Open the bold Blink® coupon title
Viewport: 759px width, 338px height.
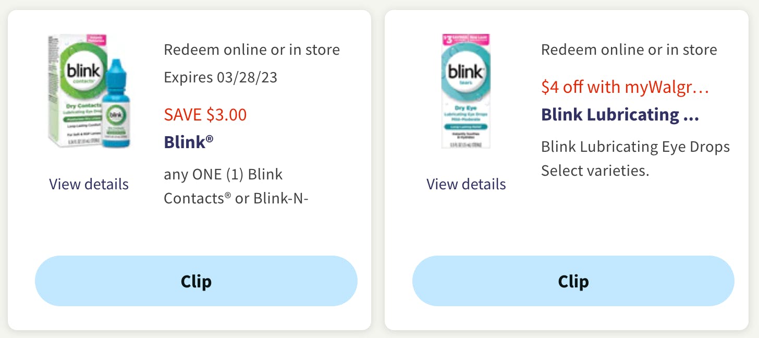[x=188, y=142]
